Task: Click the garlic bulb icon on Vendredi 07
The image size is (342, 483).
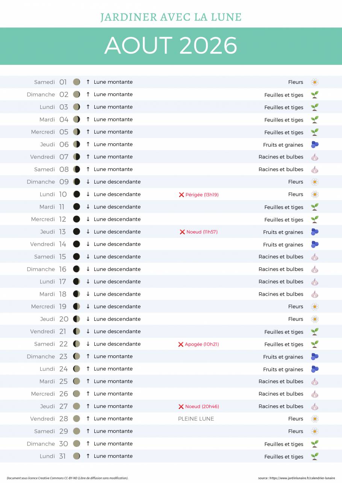Action: (315, 157)
